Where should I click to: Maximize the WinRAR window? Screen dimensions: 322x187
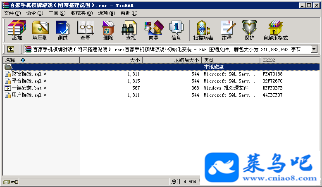[309, 5]
